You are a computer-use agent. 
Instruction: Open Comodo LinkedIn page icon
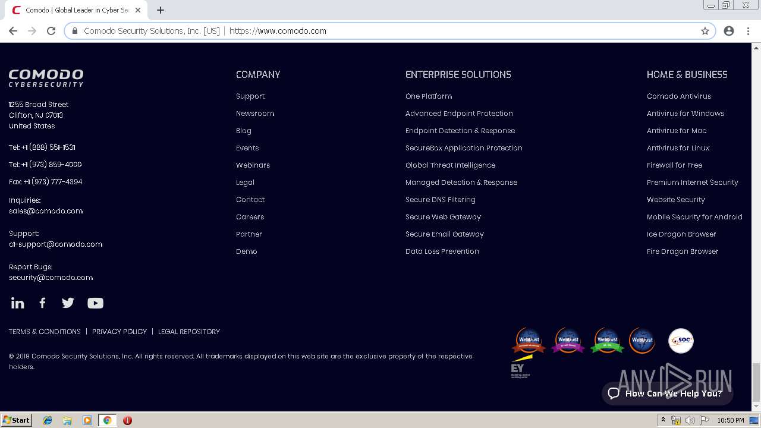pos(18,303)
